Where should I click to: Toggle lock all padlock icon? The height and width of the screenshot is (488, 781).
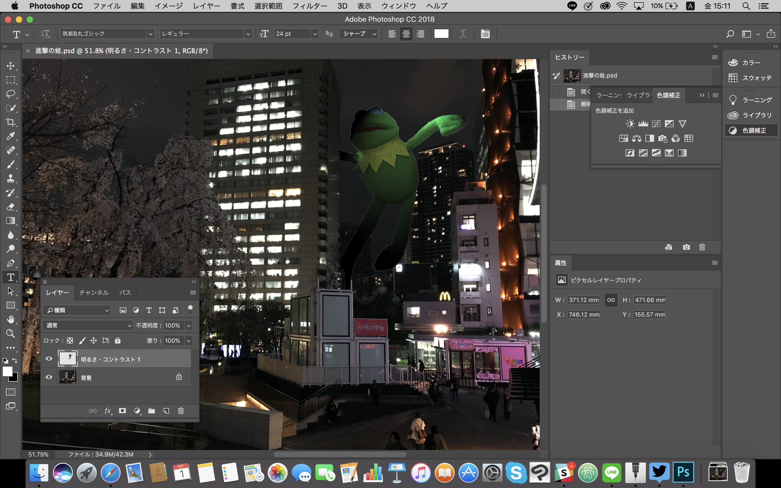pyautogui.click(x=118, y=341)
